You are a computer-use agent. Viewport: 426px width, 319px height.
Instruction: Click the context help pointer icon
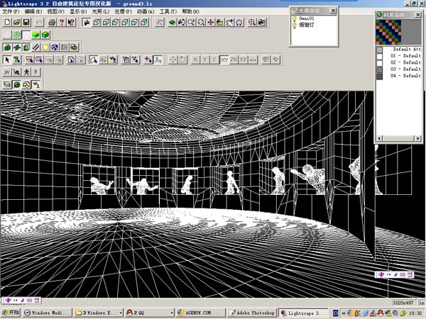pos(71,22)
